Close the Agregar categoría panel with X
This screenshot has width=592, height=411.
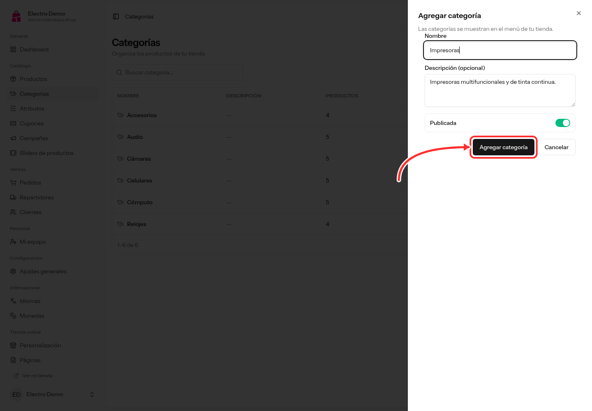579,13
